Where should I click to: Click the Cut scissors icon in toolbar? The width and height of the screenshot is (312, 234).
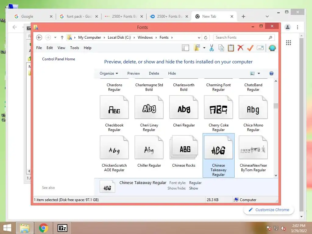[211, 48]
